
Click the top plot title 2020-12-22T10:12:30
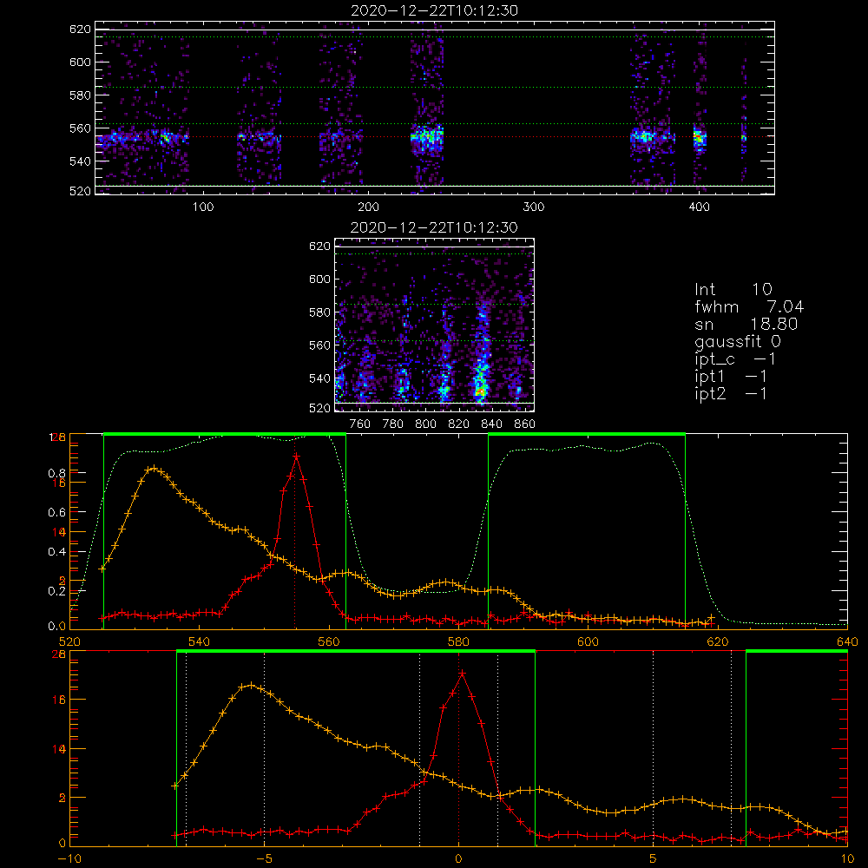(435, 10)
